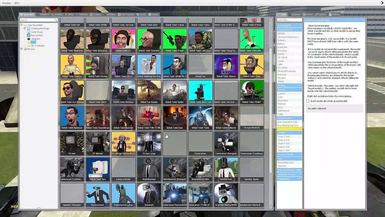Viewport: 385px width, 217px height.
Task: Open the Drawing menu
Action: 6,3
